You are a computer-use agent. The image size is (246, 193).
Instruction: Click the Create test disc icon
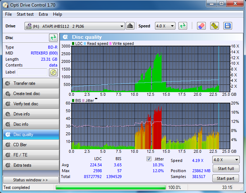[8, 94]
